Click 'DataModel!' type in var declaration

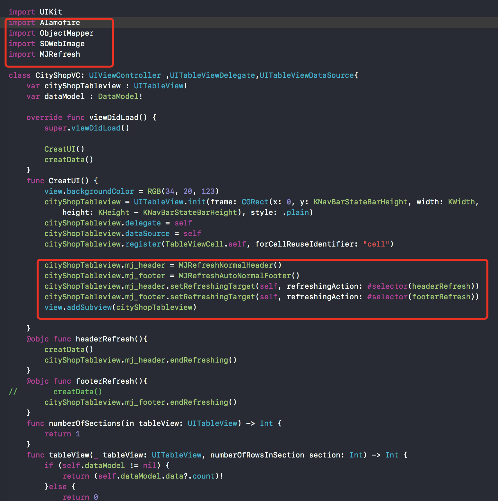120,97
